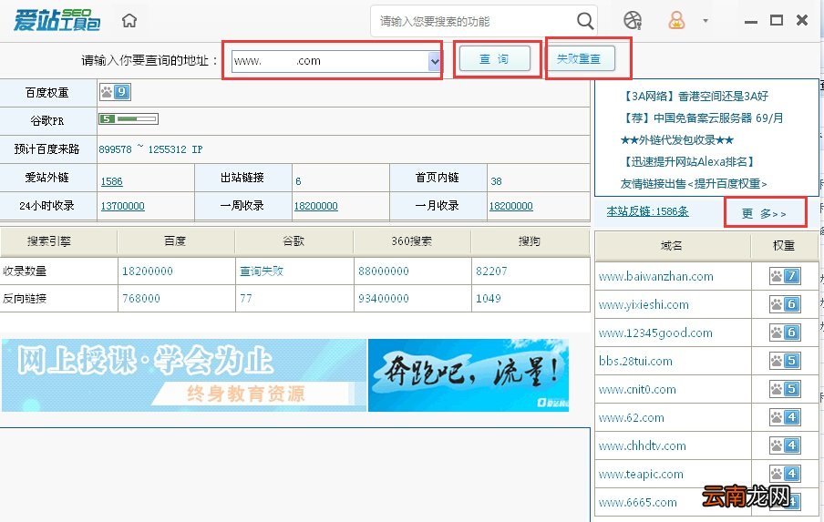
Task: Click the 百度 column header
Action: pyautogui.click(x=176, y=241)
